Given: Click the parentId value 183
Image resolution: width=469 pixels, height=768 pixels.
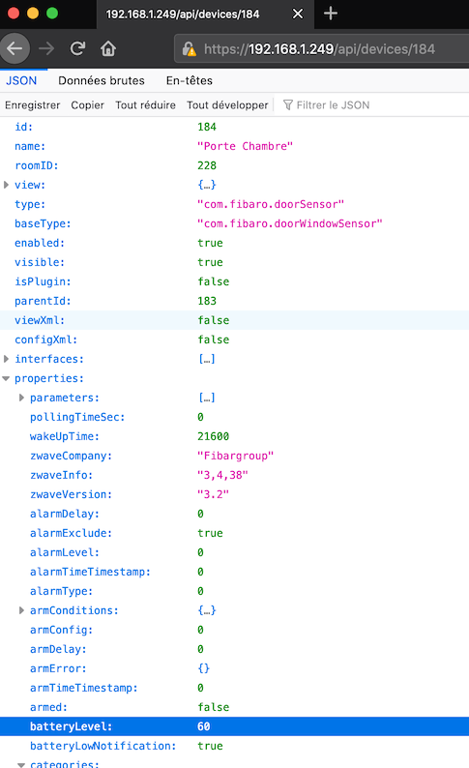Looking at the screenshot, I should point(207,301).
